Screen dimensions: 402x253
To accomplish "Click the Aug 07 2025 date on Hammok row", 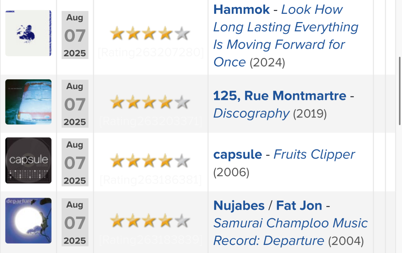I will (75, 35).
